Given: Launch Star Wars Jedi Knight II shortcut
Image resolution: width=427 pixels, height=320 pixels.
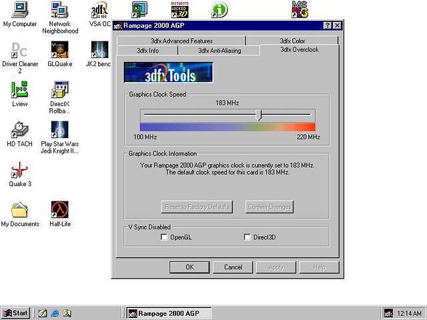Looking at the screenshot, I should (x=60, y=130).
